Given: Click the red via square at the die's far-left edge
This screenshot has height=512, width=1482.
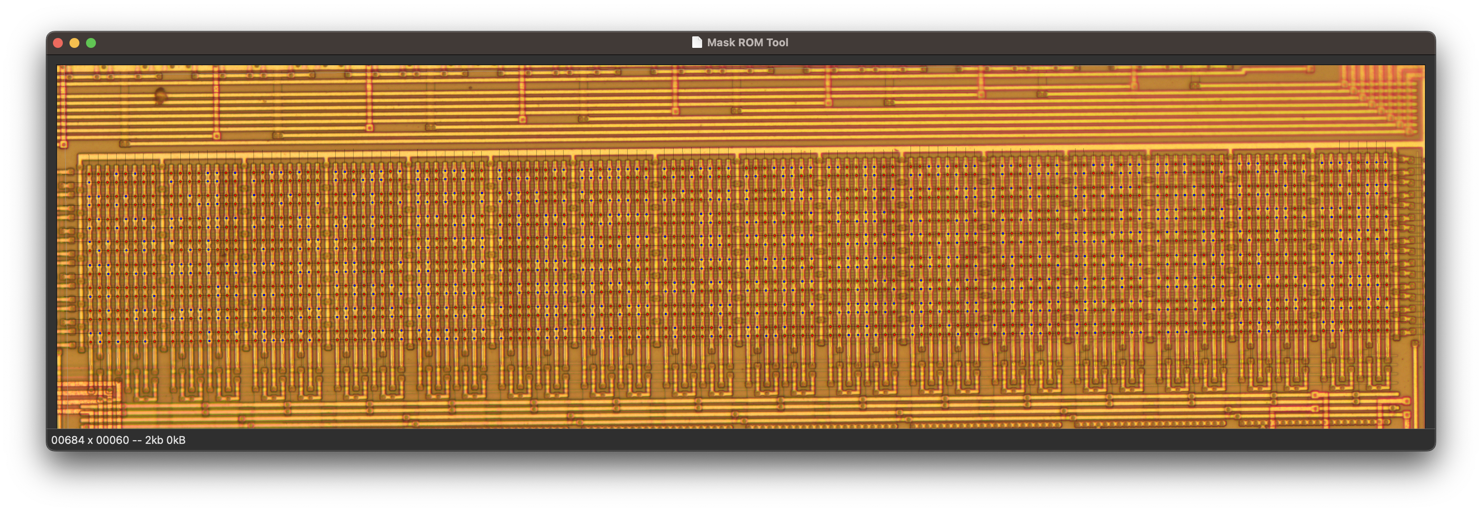Looking at the screenshot, I should pos(64,144).
